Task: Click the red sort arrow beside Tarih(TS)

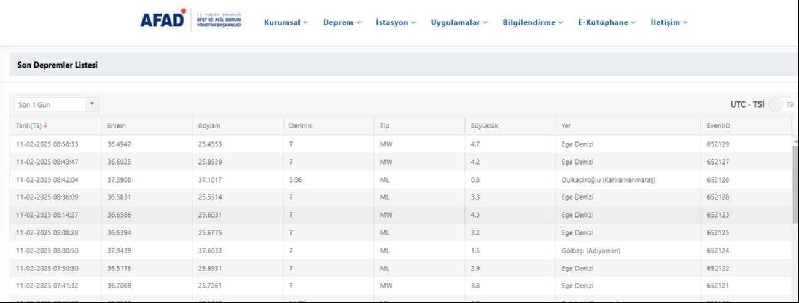Action: click(45, 125)
